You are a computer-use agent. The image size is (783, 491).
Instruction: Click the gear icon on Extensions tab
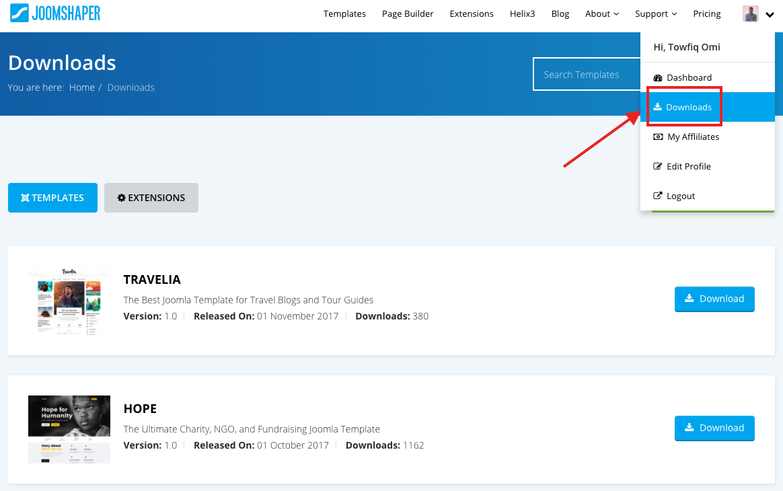click(121, 198)
